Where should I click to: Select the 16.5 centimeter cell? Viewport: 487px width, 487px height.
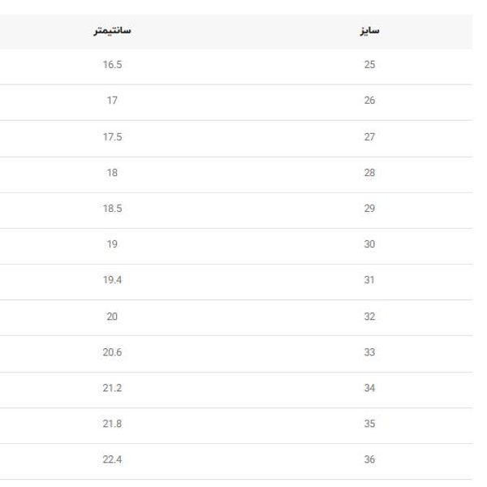click(112, 65)
